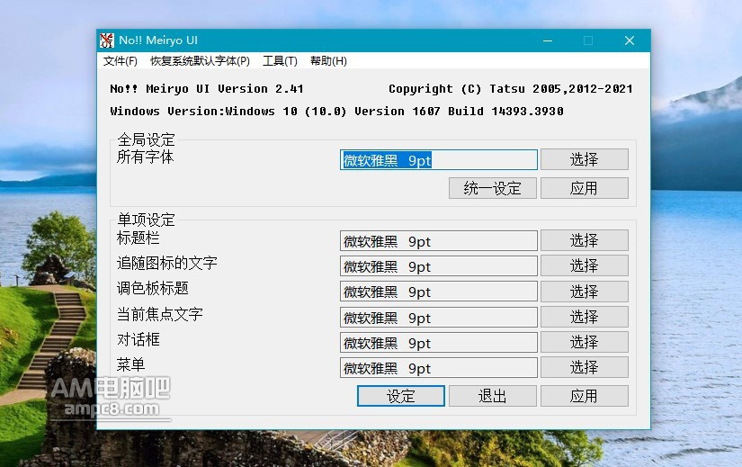
Task: Click the 对话框 label
Action: click(139, 339)
